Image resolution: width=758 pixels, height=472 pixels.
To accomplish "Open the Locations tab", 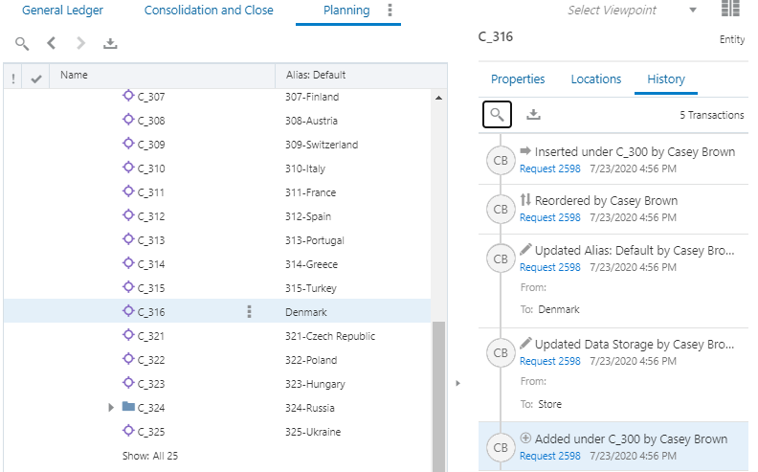I will 596,79.
